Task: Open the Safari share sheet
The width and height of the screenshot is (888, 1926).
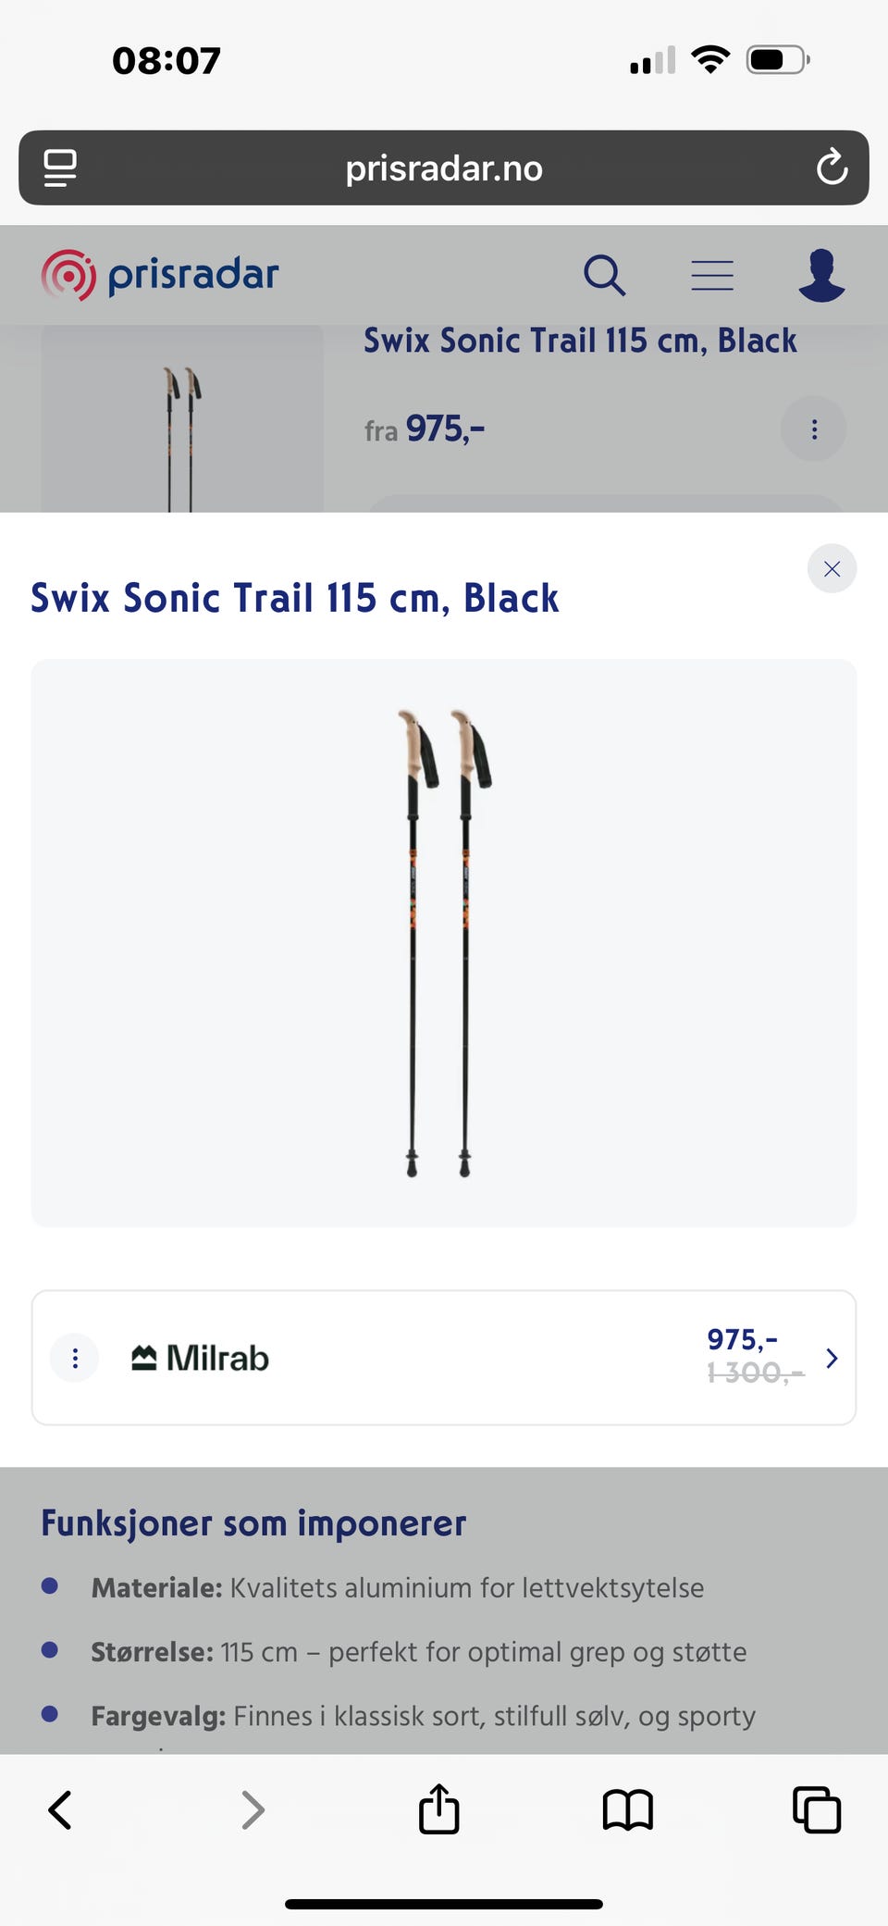Action: [x=439, y=1808]
